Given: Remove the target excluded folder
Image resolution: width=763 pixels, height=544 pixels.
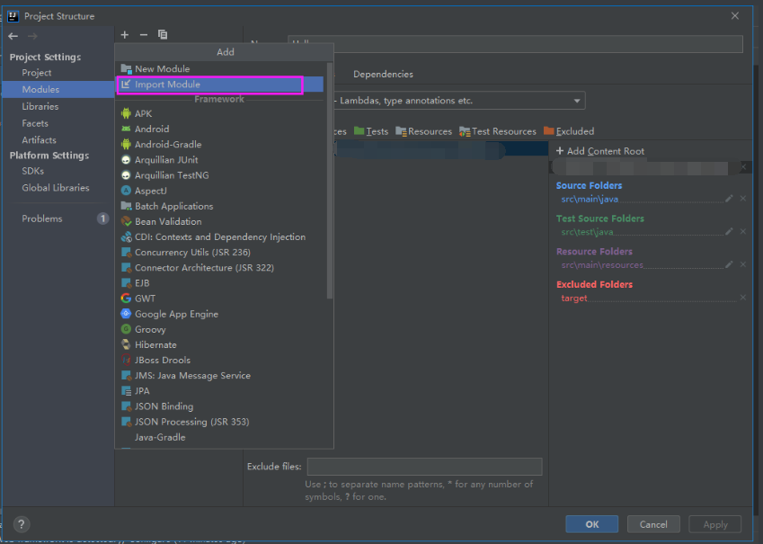Looking at the screenshot, I should (x=743, y=297).
